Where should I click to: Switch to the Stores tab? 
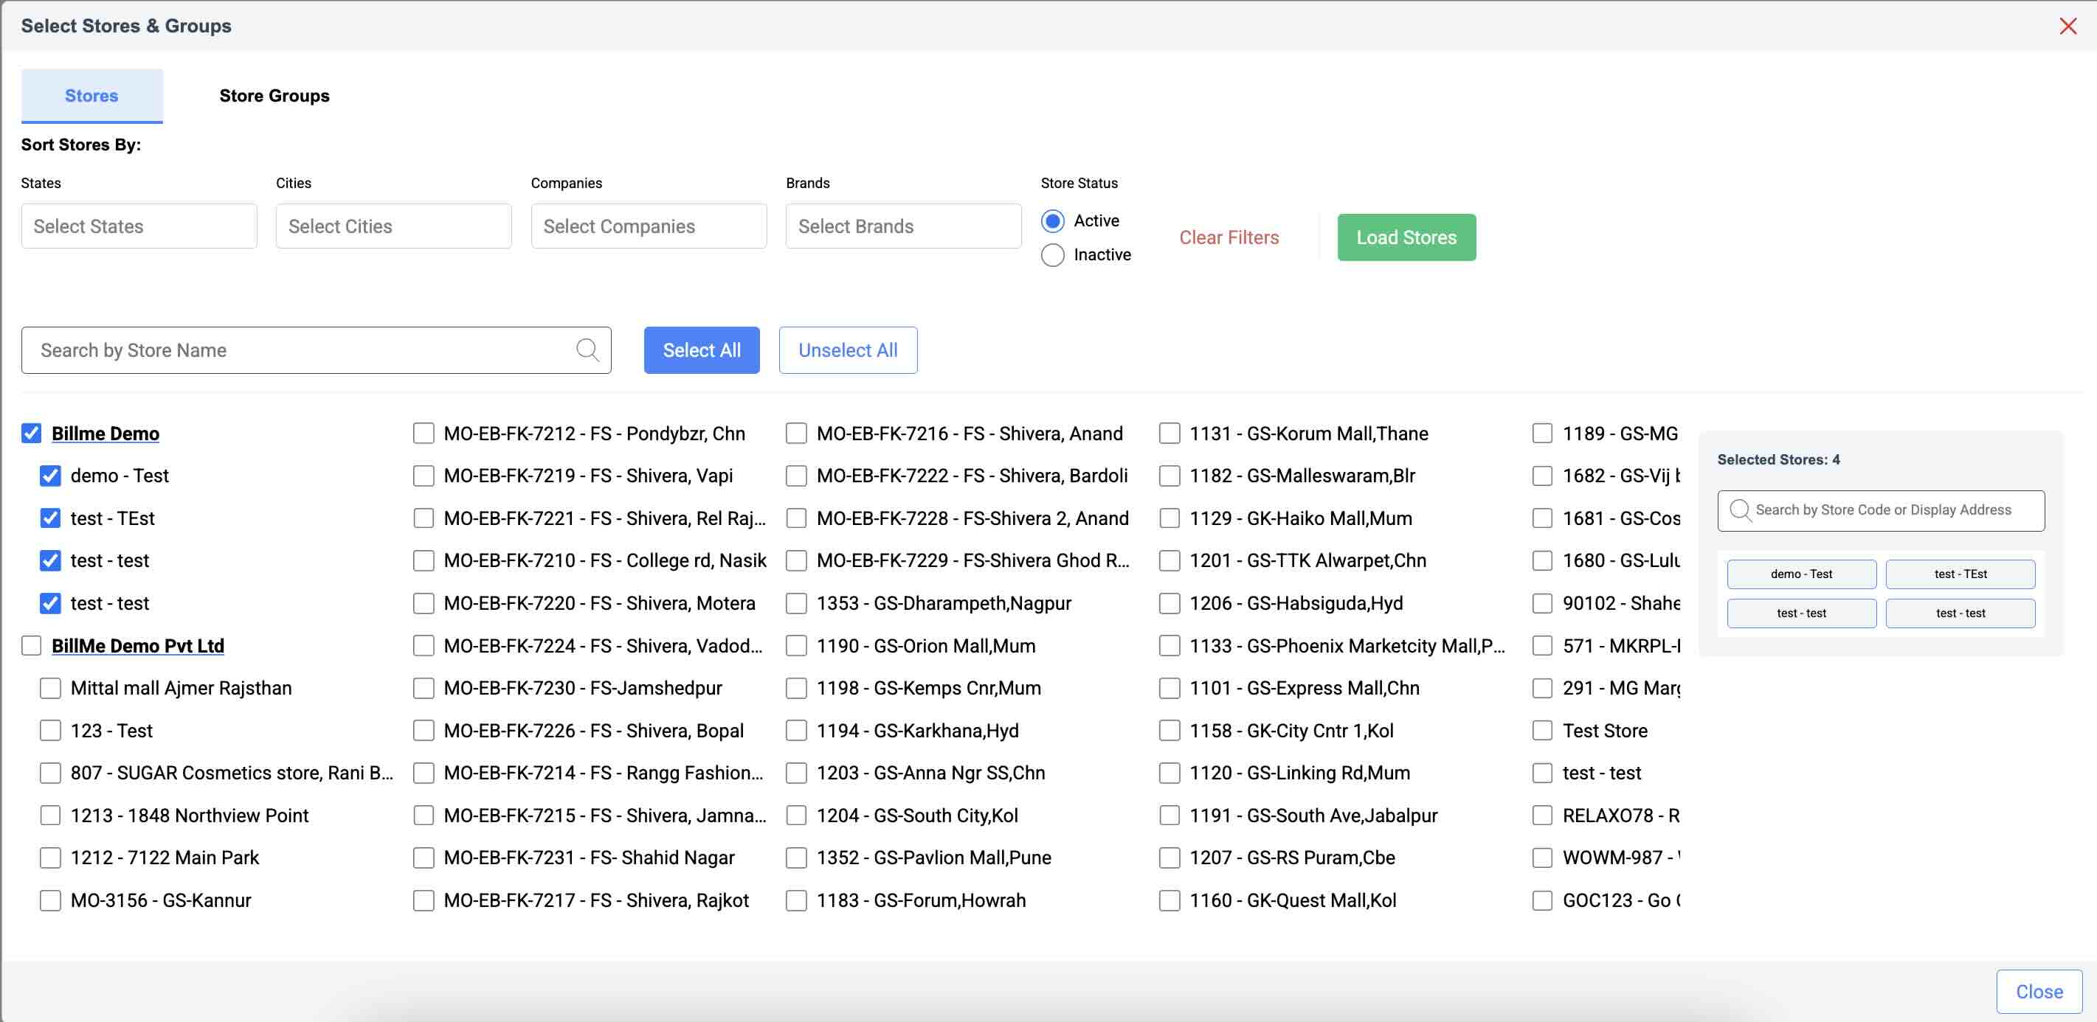point(91,96)
